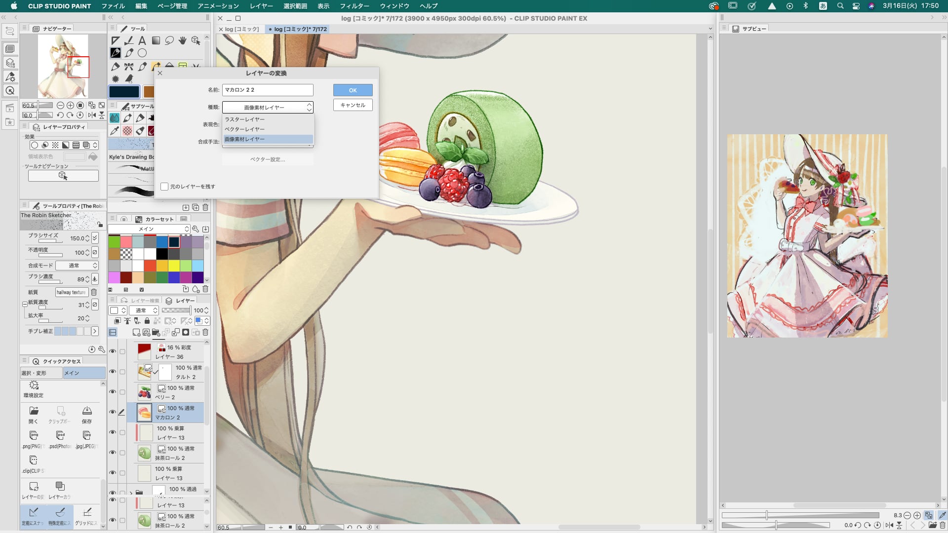
Task: Select the Operation object cube-cursor tool
Action: click(196, 40)
